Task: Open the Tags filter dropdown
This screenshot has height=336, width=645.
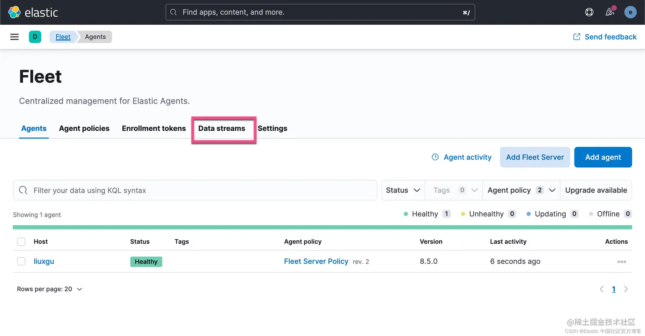Action: [x=454, y=190]
